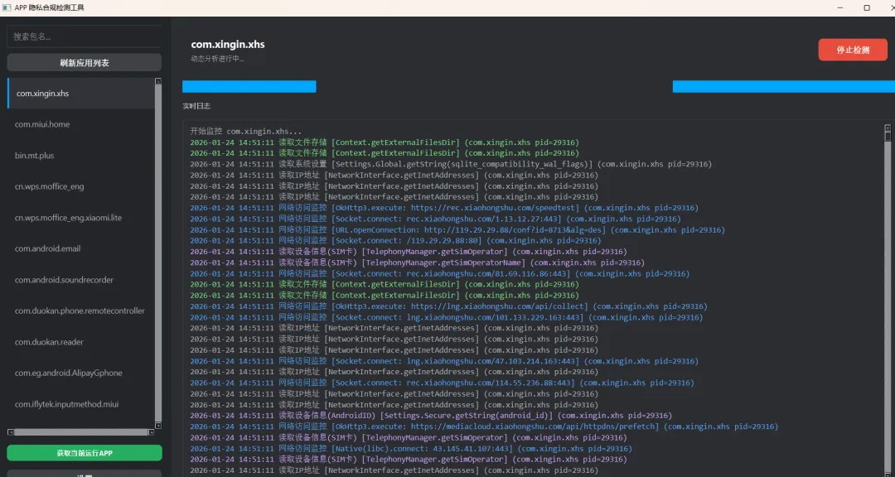
Task: Click the 114.55.236.88:443 log line
Action: pyautogui.click(x=443, y=383)
